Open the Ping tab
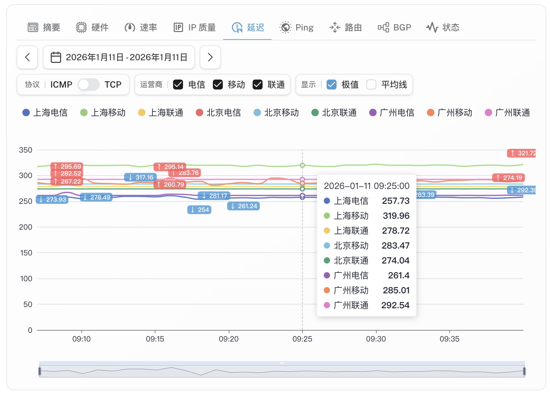 296,27
